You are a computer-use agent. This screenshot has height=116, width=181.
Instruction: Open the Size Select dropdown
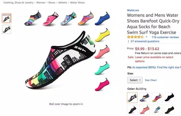[x=135, y=80]
